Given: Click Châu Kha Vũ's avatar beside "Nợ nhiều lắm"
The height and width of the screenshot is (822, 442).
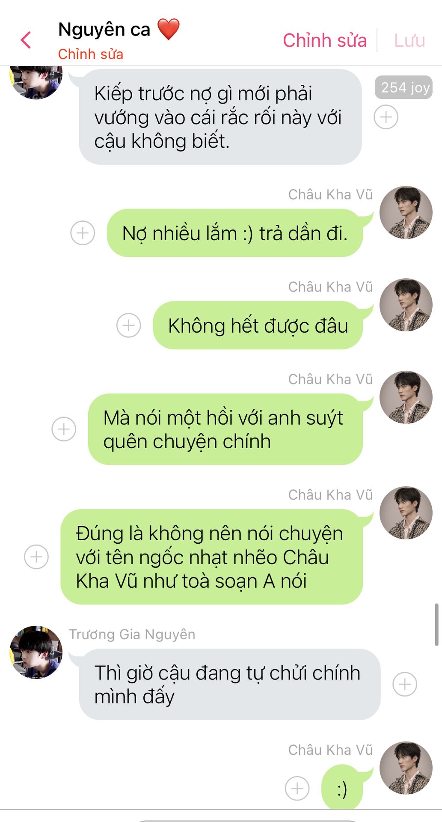Looking at the screenshot, I should click(406, 212).
